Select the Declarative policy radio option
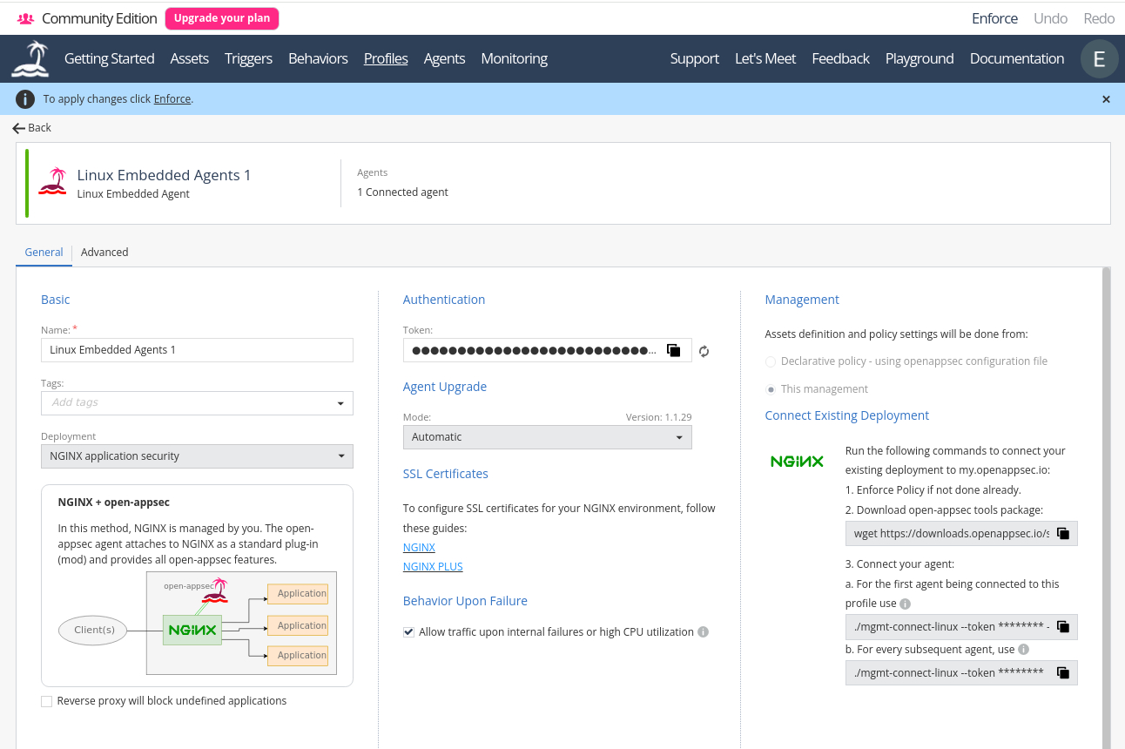This screenshot has width=1125, height=749. (771, 361)
